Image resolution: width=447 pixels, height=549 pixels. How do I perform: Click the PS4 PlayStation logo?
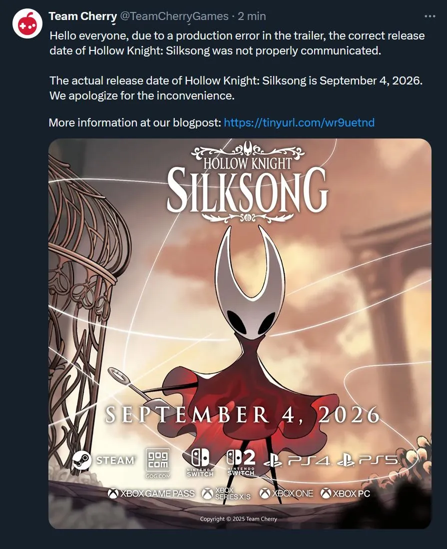click(297, 460)
